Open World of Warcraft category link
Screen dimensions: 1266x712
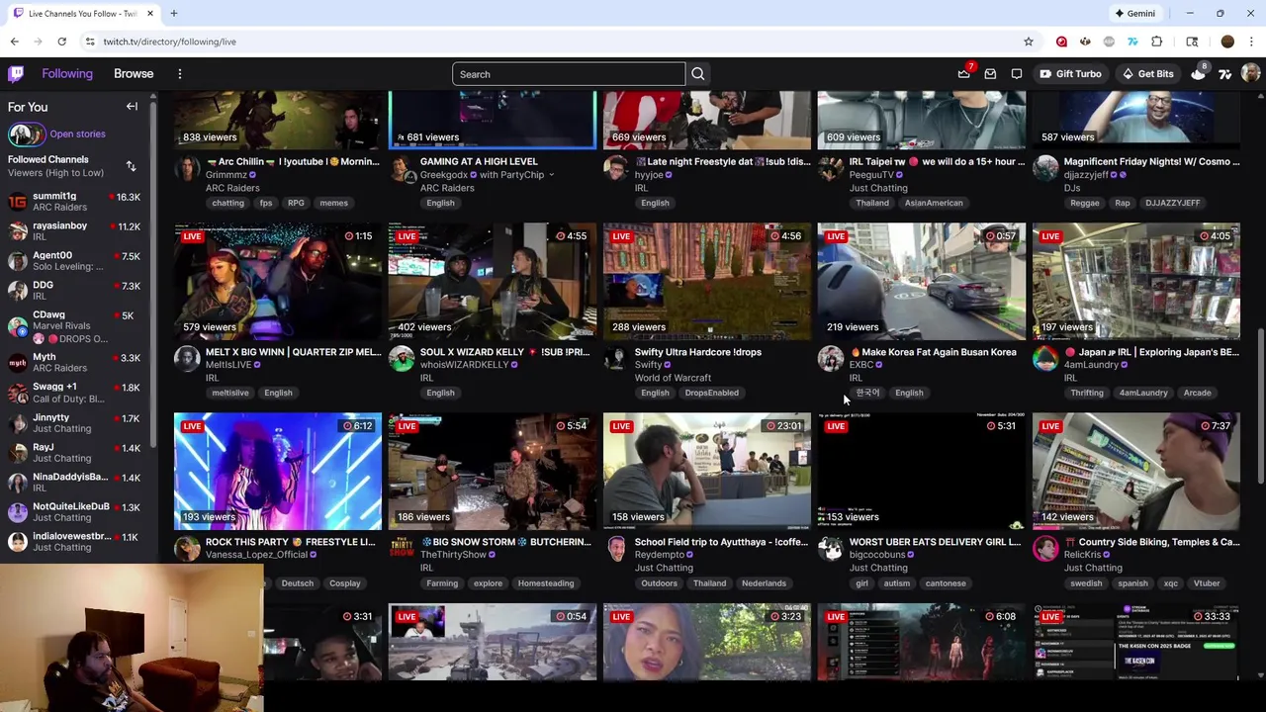pyautogui.click(x=673, y=378)
